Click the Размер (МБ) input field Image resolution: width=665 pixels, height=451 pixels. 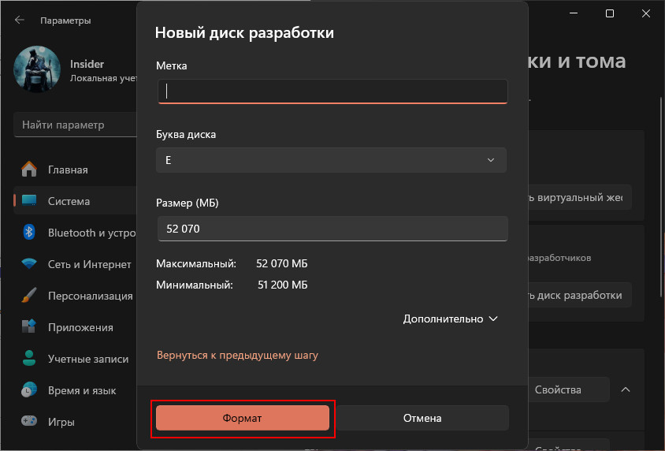click(x=332, y=229)
